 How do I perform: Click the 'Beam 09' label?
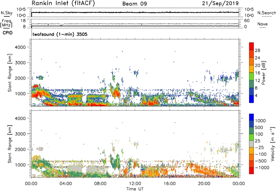[x=135, y=4]
